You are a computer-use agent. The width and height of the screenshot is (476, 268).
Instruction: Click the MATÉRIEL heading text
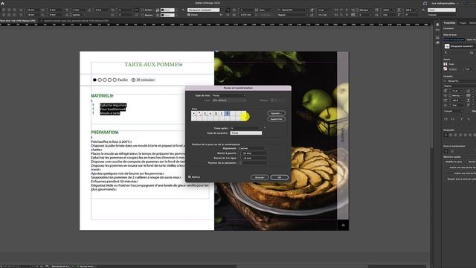pyautogui.click(x=102, y=96)
